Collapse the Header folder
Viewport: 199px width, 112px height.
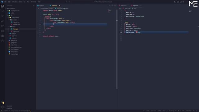click(x=14, y=20)
